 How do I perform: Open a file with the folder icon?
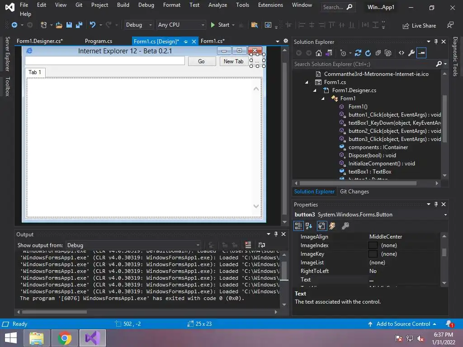[59, 25]
